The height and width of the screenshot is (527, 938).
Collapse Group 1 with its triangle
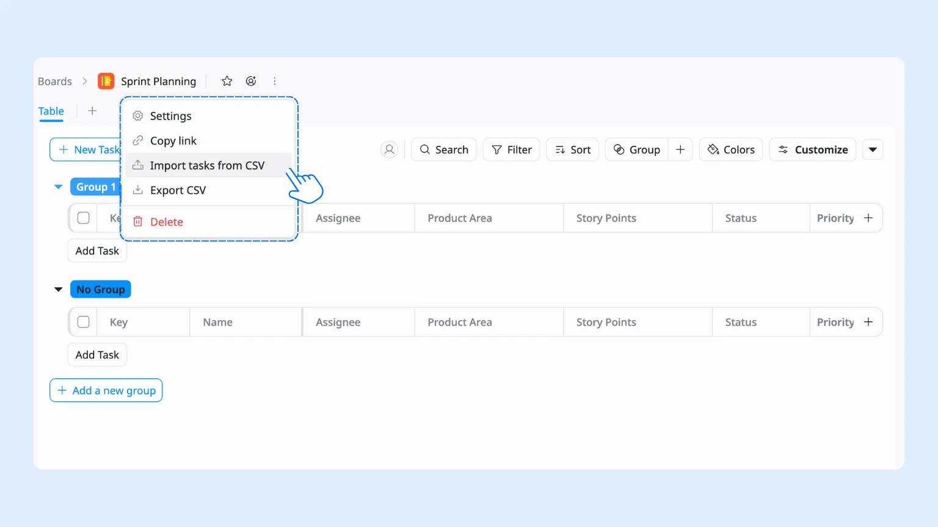(59, 187)
